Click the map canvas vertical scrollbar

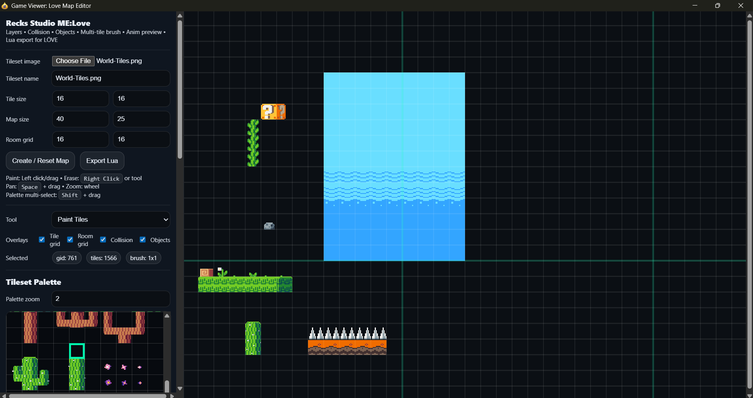click(x=749, y=204)
